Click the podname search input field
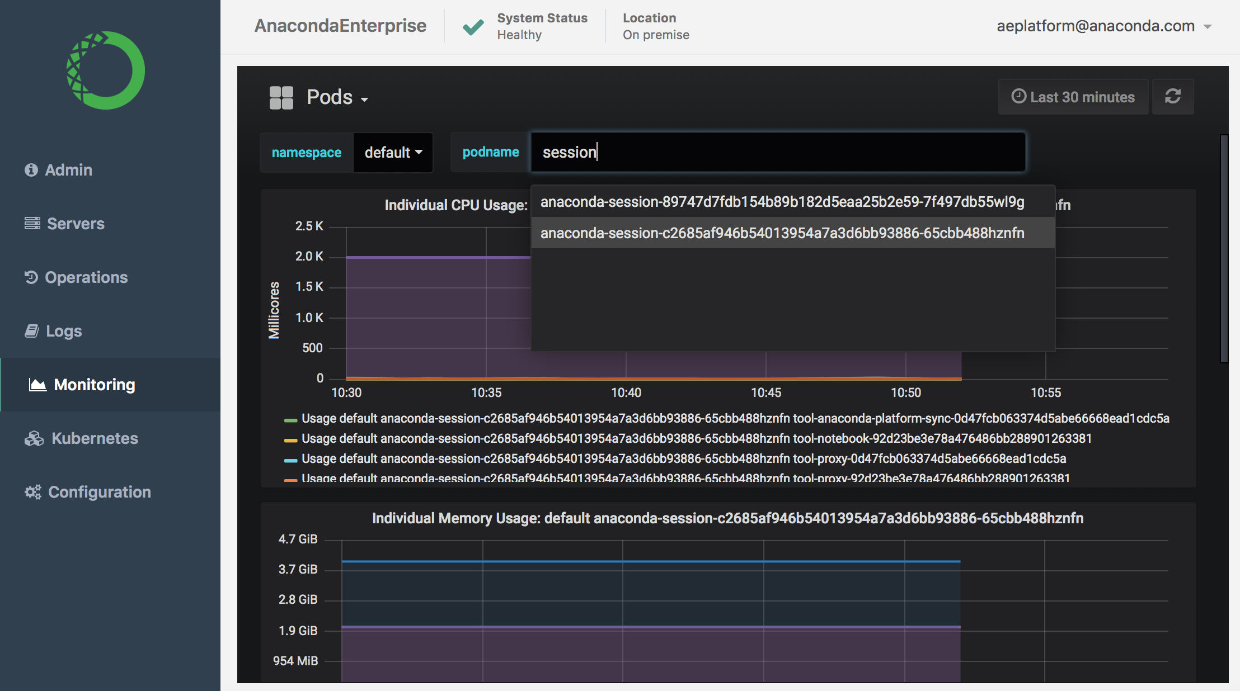 pyautogui.click(x=778, y=152)
